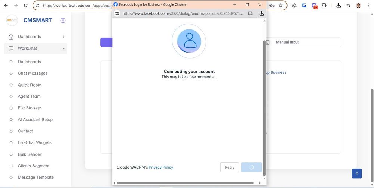
Task: Click the bookmark star icon in address bar
Action: pyautogui.click(x=280, y=6)
